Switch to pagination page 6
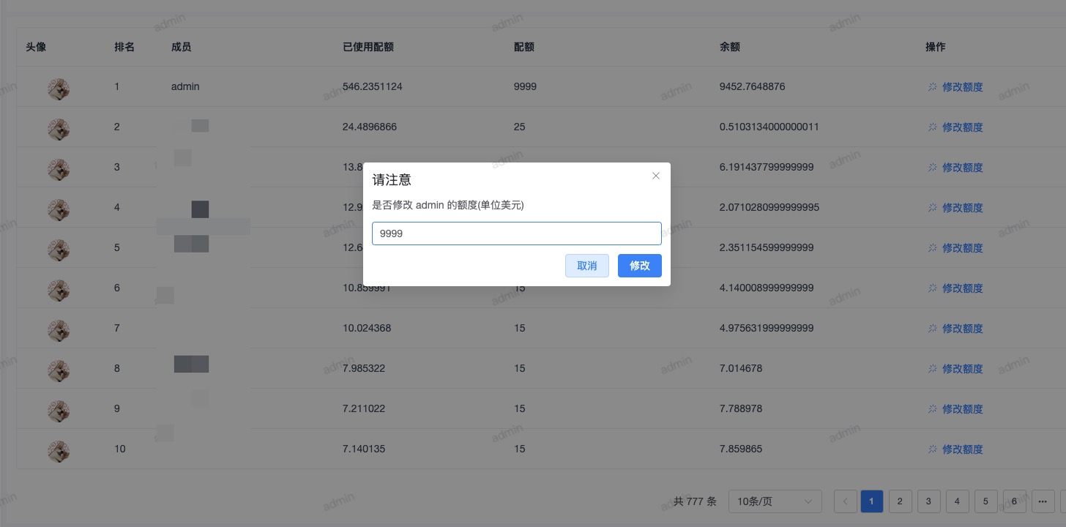 click(x=1014, y=501)
